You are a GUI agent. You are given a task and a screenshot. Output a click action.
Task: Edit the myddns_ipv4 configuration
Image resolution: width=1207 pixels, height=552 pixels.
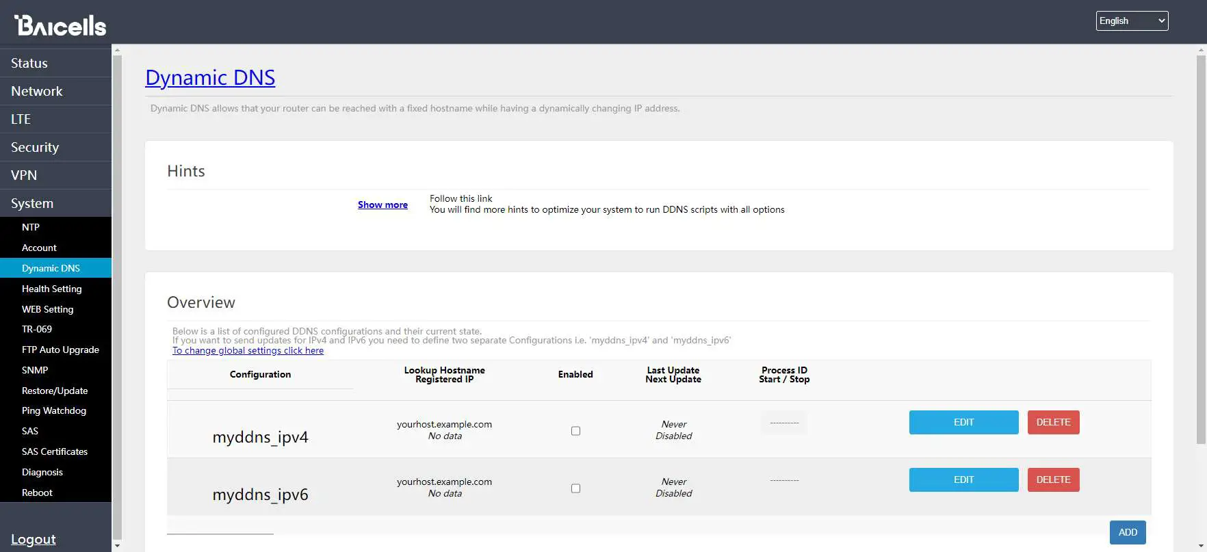(963, 422)
